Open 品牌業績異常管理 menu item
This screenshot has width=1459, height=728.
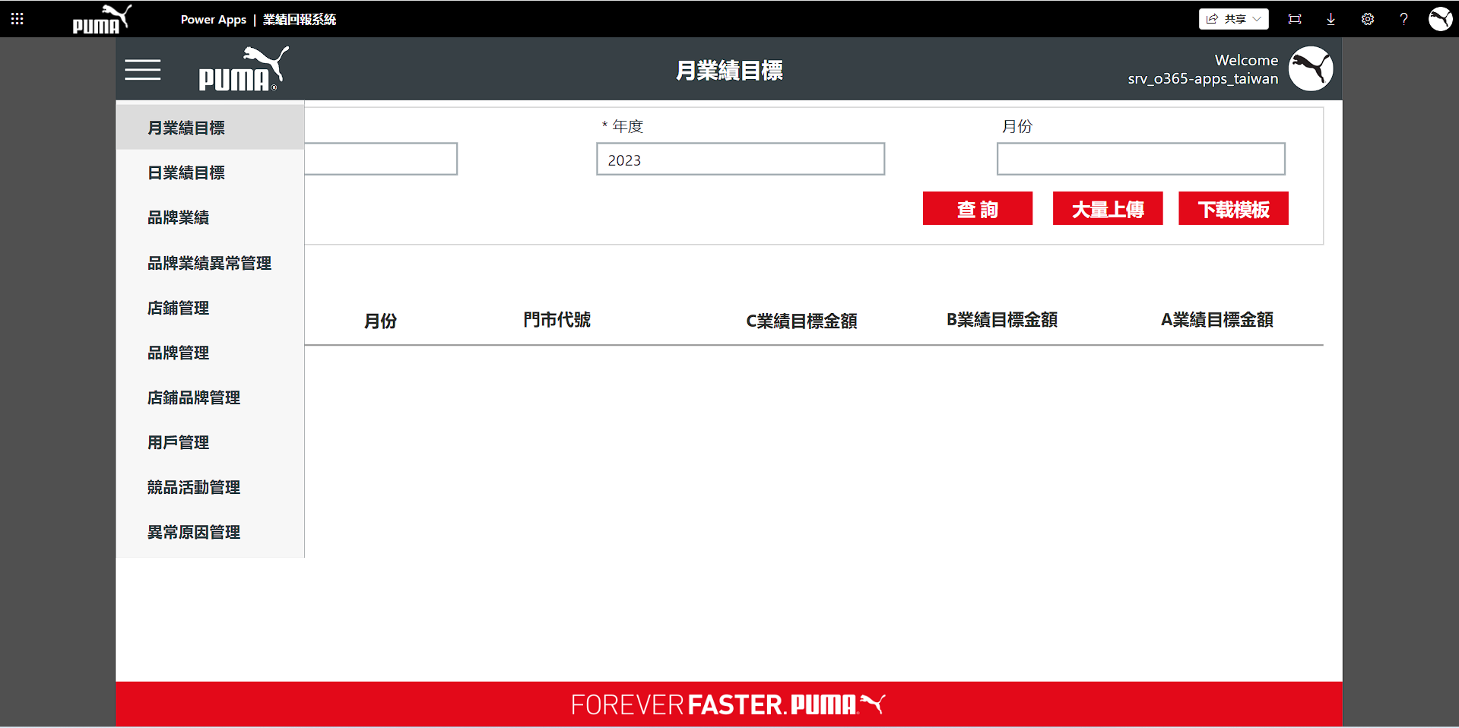coord(210,263)
